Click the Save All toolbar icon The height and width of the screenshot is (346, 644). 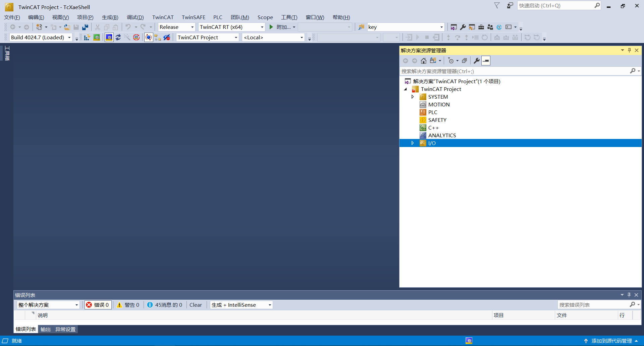click(x=85, y=27)
